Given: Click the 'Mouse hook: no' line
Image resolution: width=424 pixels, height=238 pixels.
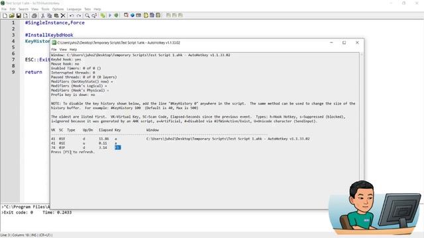Looking at the screenshot, I should (65, 64).
